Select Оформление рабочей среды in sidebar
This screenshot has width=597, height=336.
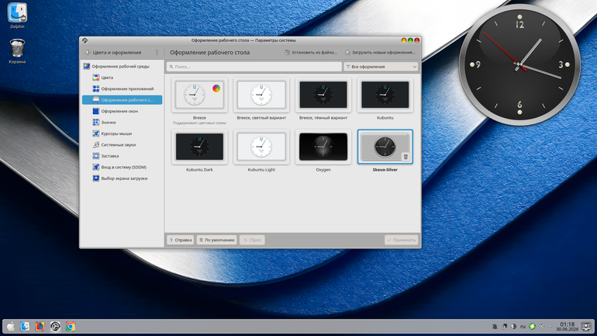[x=122, y=66]
